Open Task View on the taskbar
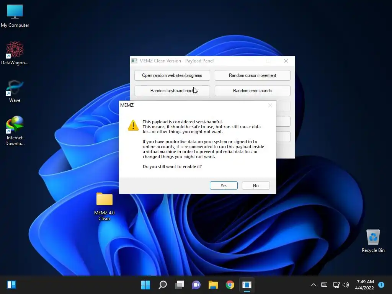Screen dimensions: 392x294 pyautogui.click(x=180, y=285)
